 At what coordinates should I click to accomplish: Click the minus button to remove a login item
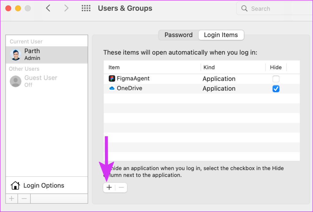tap(121, 187)
